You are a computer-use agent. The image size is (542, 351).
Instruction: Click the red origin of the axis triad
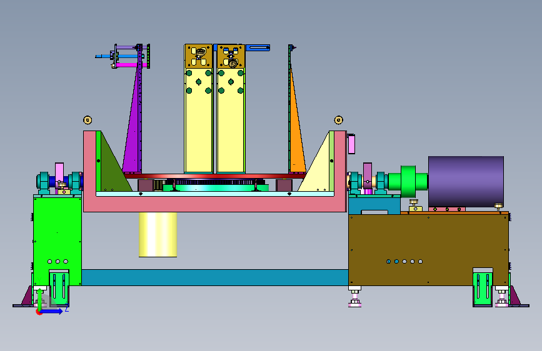(39, 312)
